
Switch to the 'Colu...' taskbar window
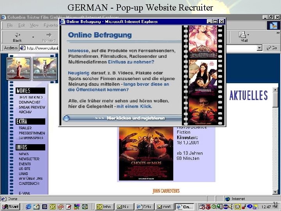coord(144,207)
